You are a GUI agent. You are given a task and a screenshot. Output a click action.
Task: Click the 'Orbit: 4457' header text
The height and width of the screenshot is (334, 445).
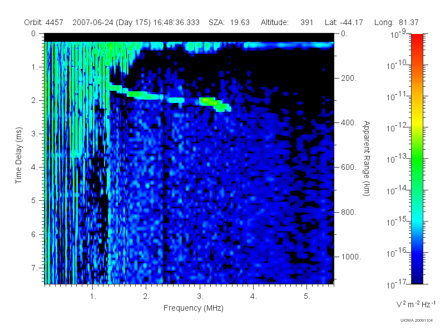point(43,22)
